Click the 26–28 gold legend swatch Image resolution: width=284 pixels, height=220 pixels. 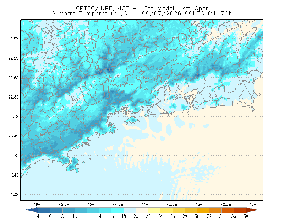pos(179,210)
